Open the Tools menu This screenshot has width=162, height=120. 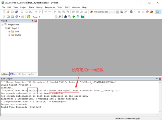click(x=60, y=7)
